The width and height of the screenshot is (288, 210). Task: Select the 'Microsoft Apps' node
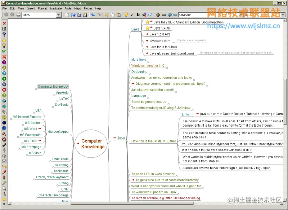click(x=58, y=132)
